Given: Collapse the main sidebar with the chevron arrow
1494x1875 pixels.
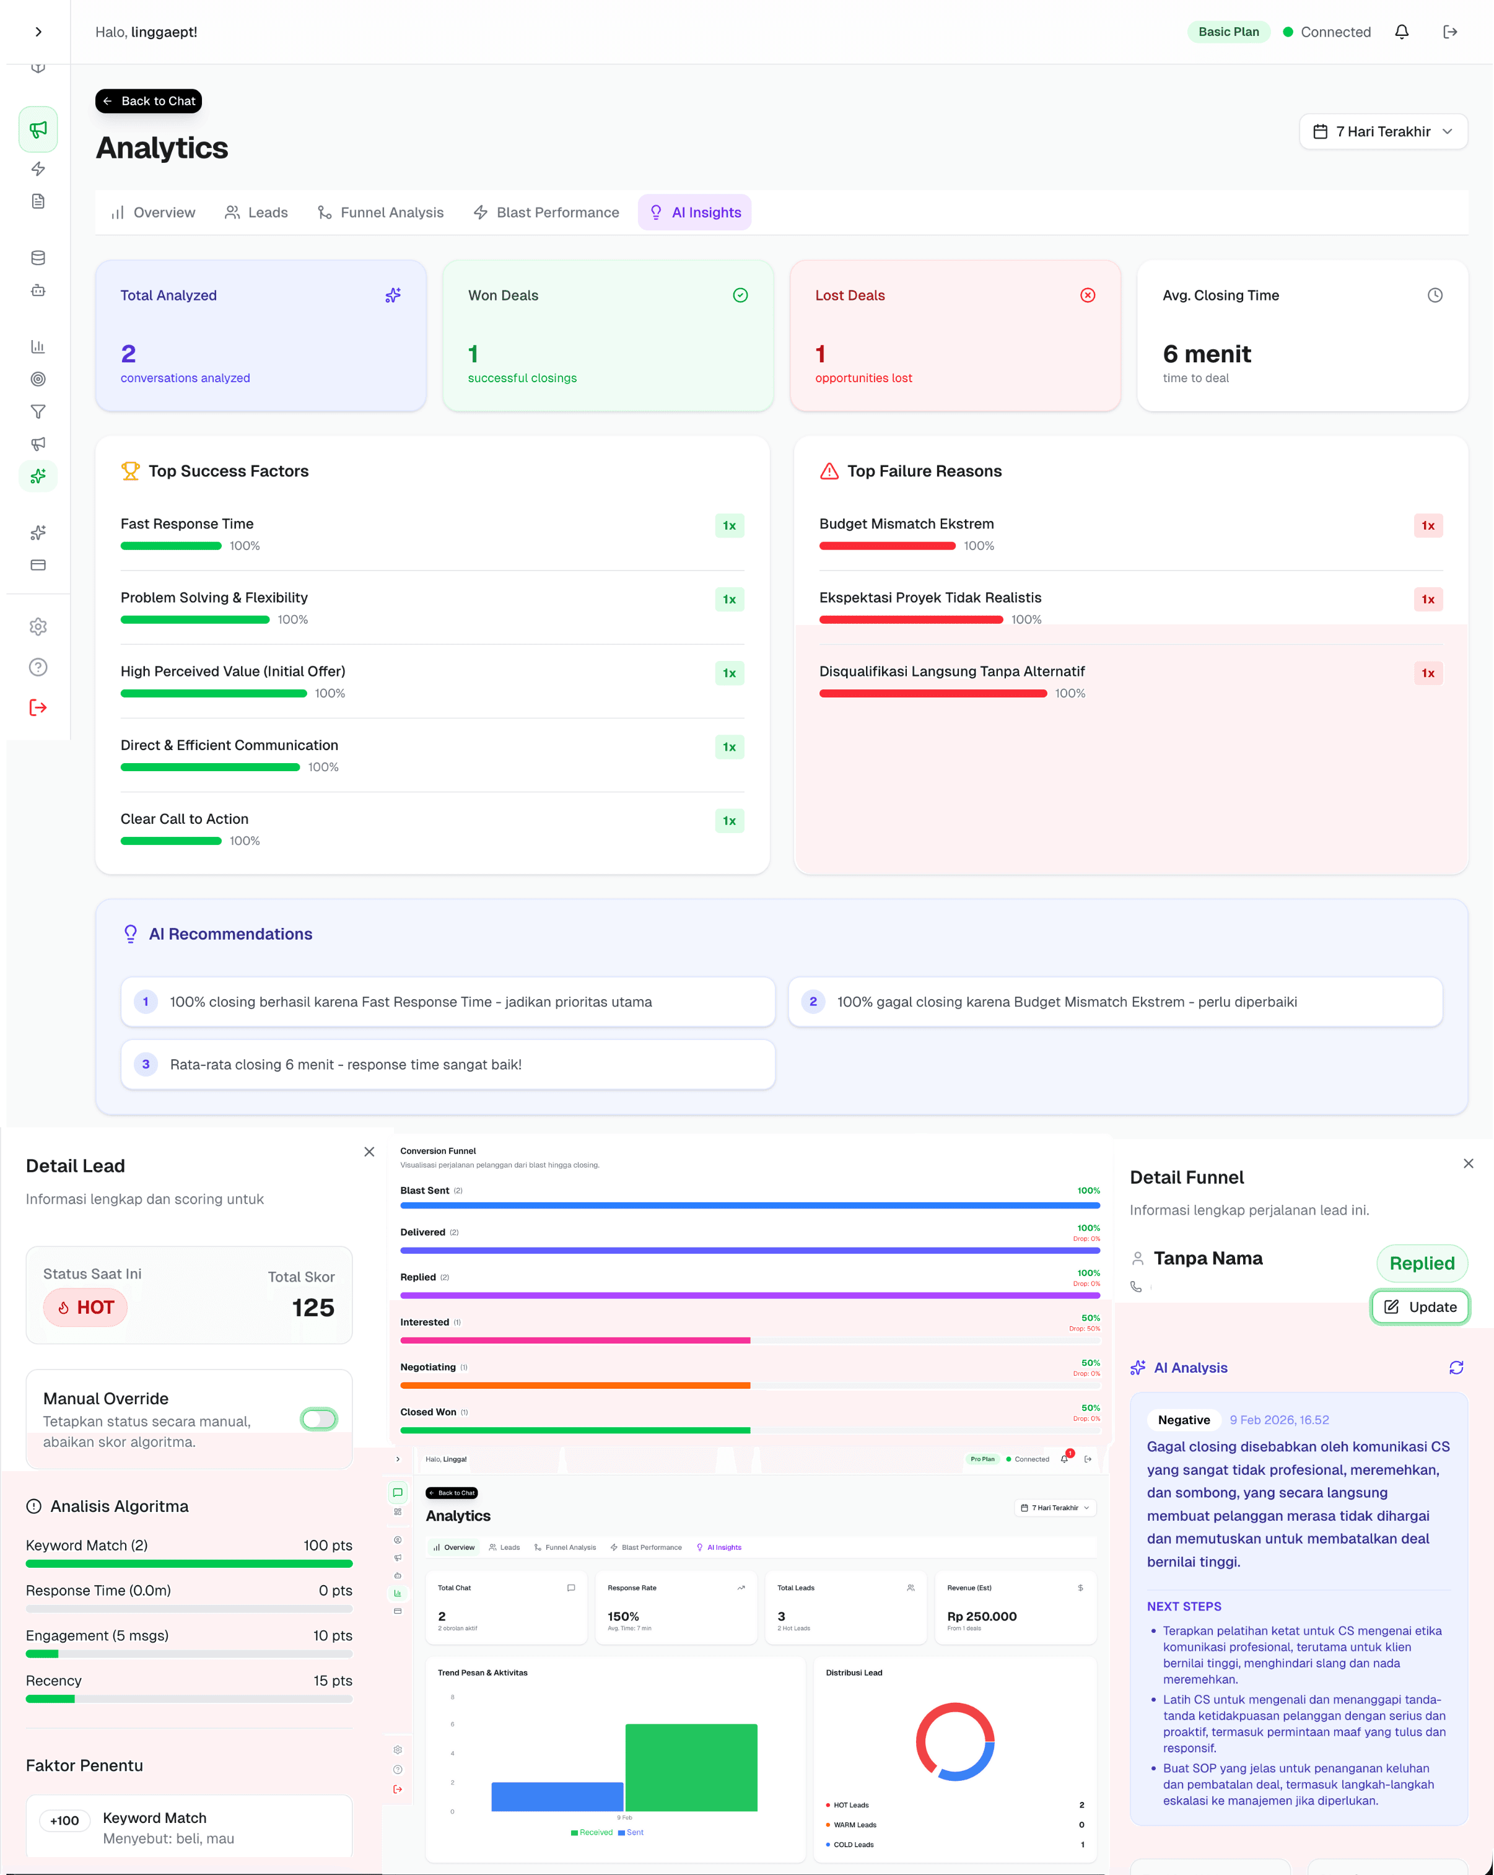Looking at the screenshot, I should click(x=38, y=32).
